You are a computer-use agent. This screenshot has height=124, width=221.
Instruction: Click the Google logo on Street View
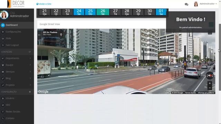43,92
